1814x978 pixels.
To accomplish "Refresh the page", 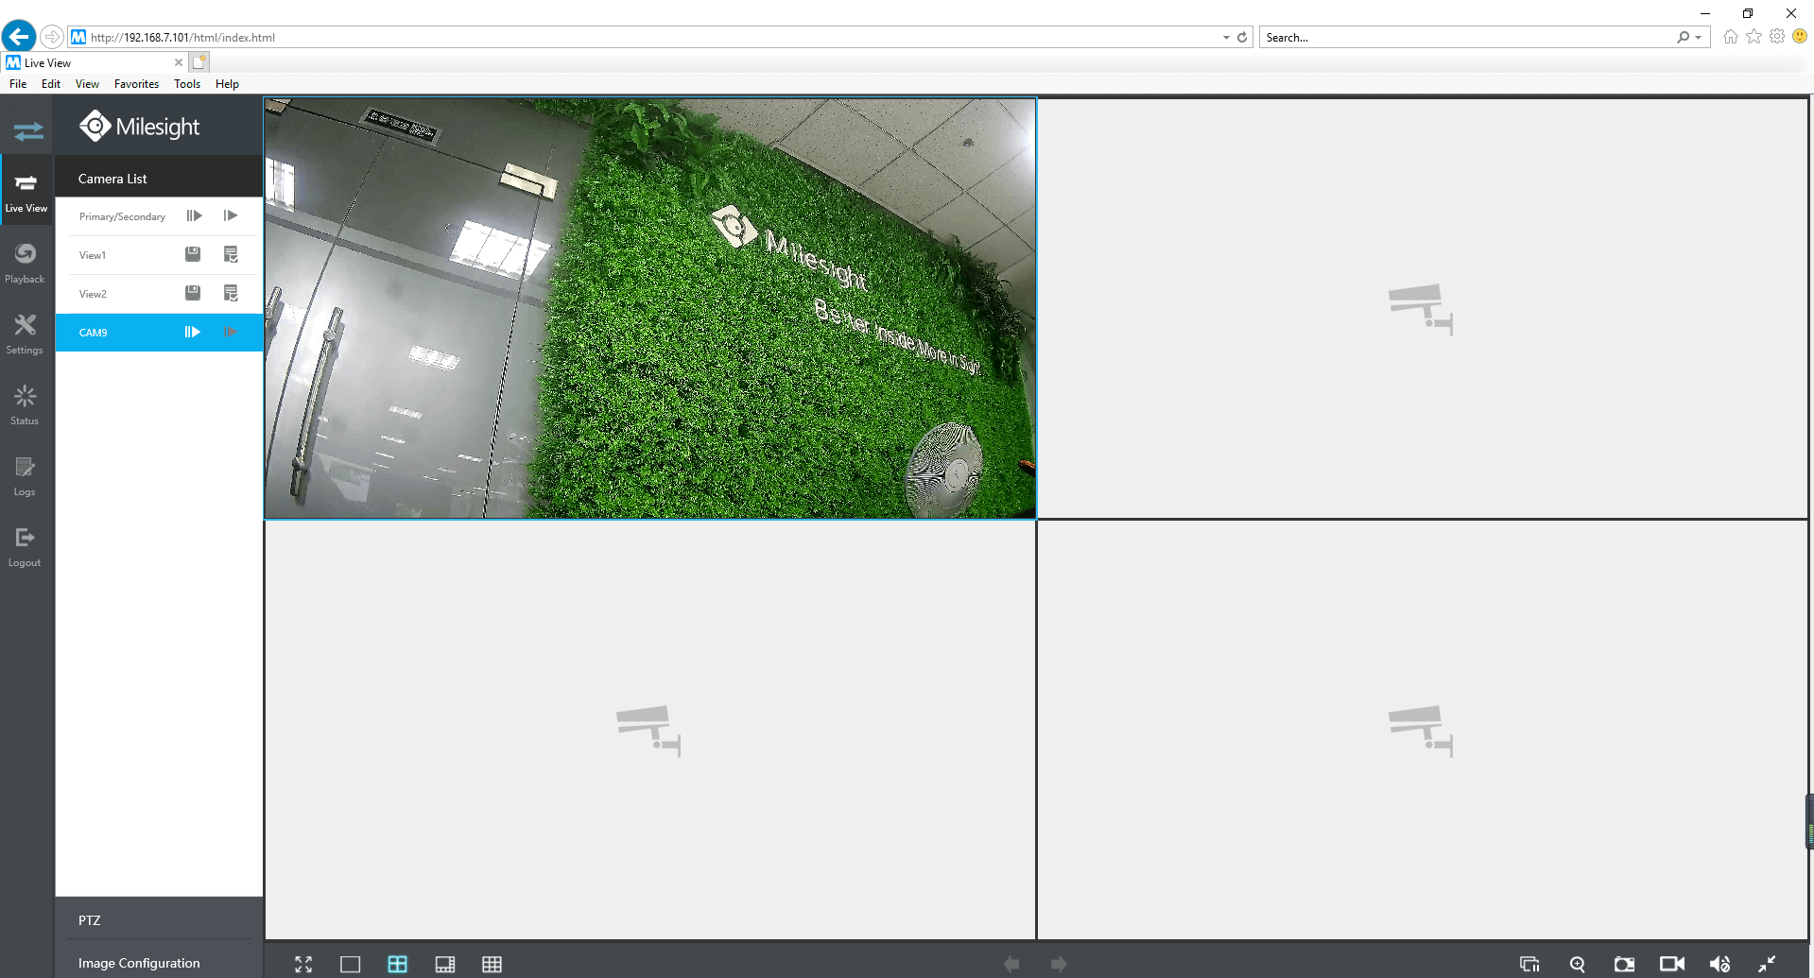I will 1242,38.
